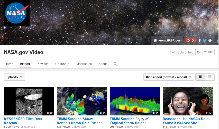Select the Videos tab
This screenshot has width=219, height=129.
pyautogui.click(x=25, y=64)
